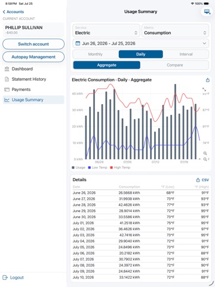This screenshot has height=287, width=215.
Task: Toggle High Temp series in legend
Action: 120,167
